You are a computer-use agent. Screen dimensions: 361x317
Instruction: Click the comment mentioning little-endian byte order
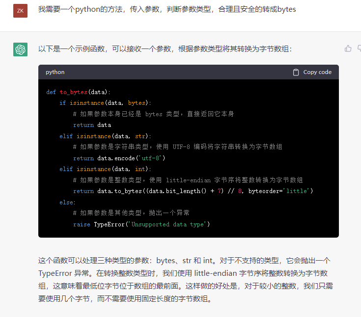188,180
